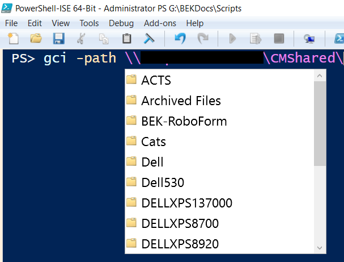Open the Add-ons menu
344x262 pixels.
[160, 23]
